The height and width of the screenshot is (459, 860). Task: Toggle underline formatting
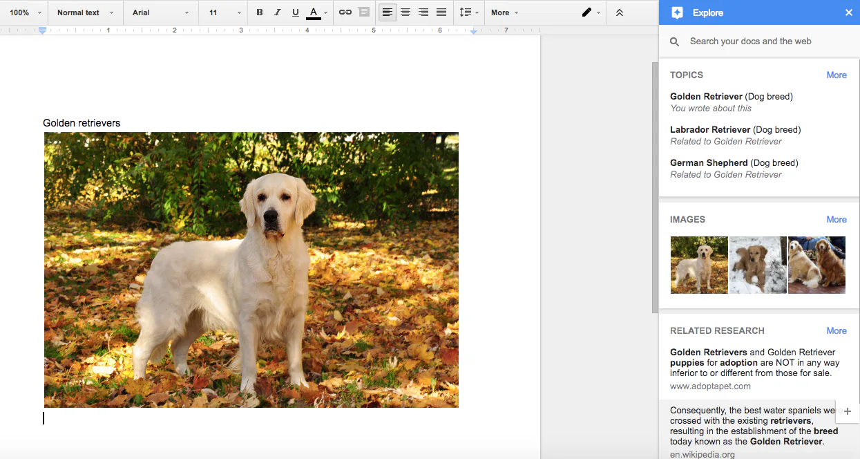click(295, 12)
